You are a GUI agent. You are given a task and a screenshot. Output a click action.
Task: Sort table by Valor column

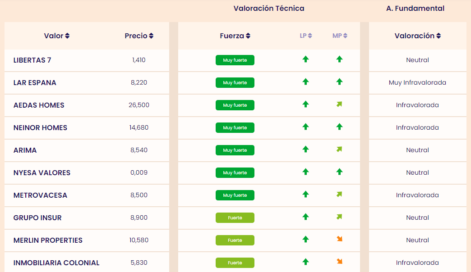point(57,36)
